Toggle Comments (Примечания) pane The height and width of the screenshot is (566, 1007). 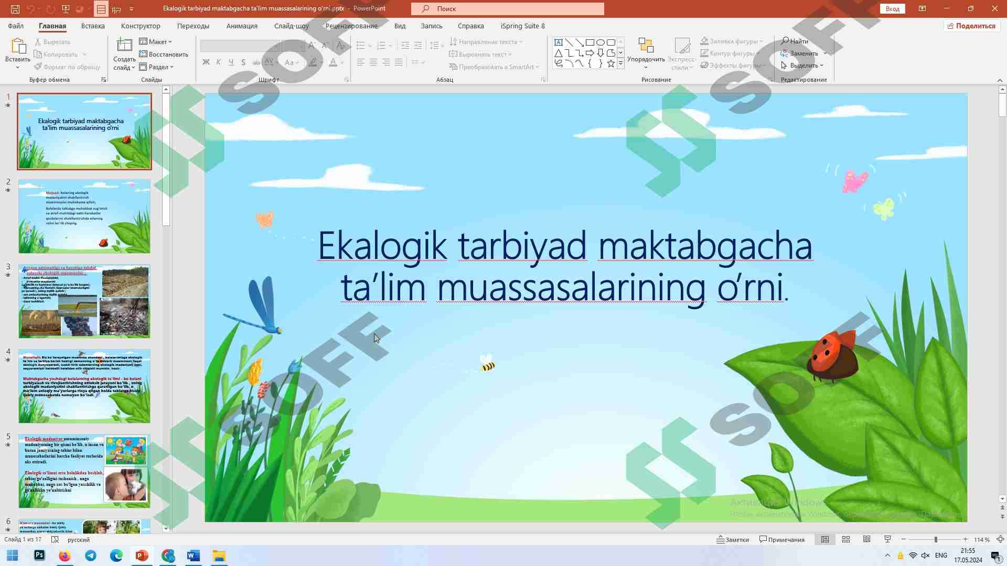(782, 539)
